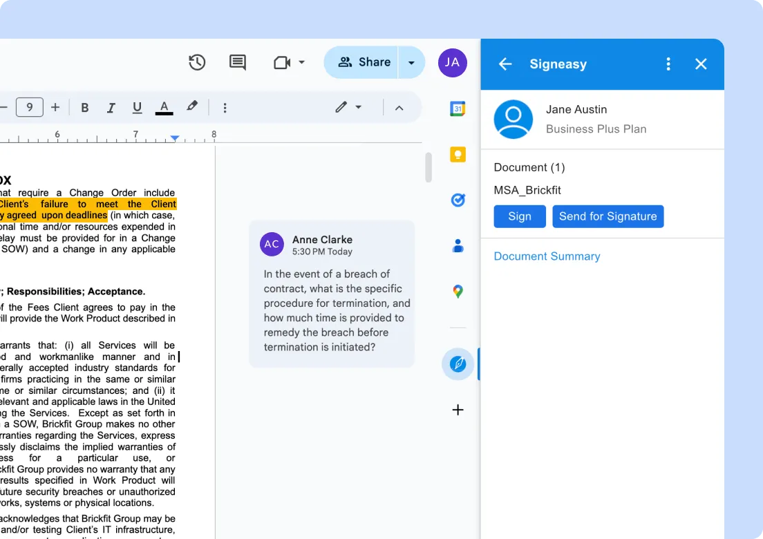Collapse the menus with the chevron up
The image size is (763, 539).
[399, 108]
